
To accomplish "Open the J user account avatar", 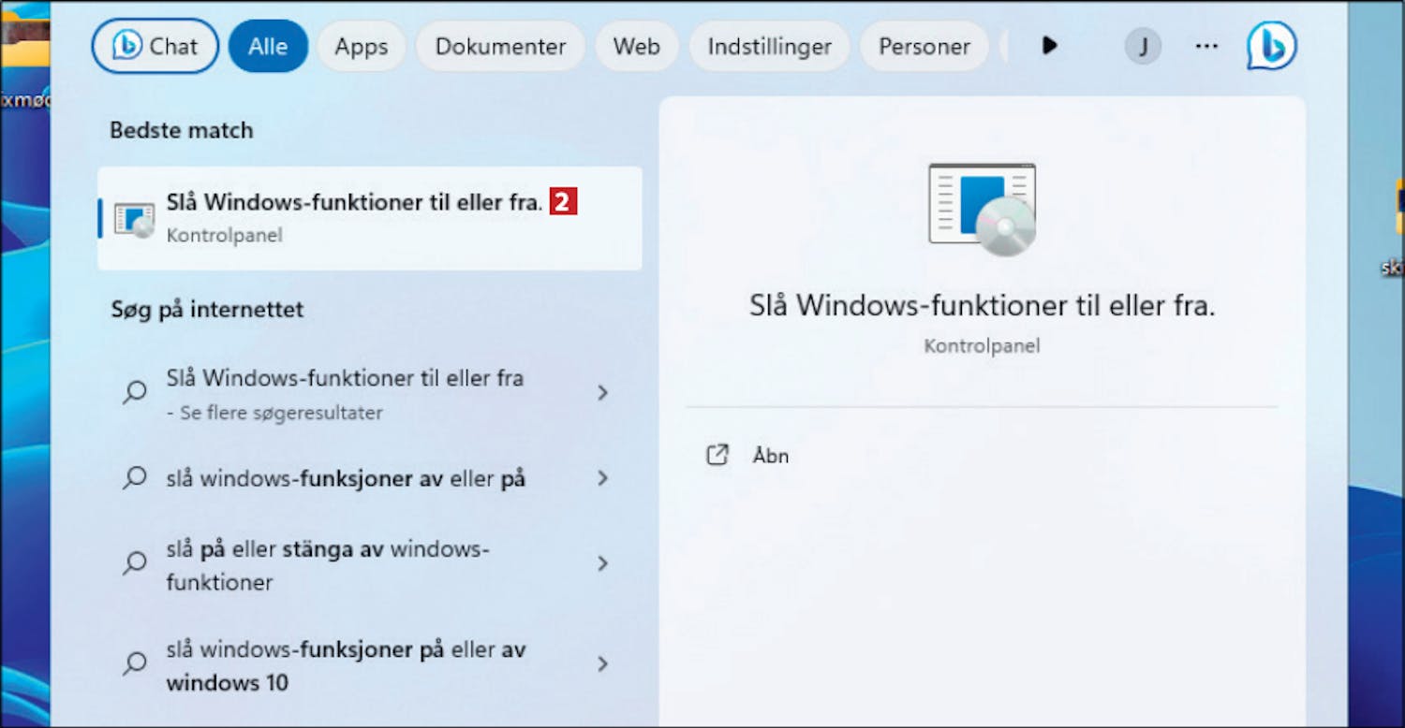I will 1143,45.
